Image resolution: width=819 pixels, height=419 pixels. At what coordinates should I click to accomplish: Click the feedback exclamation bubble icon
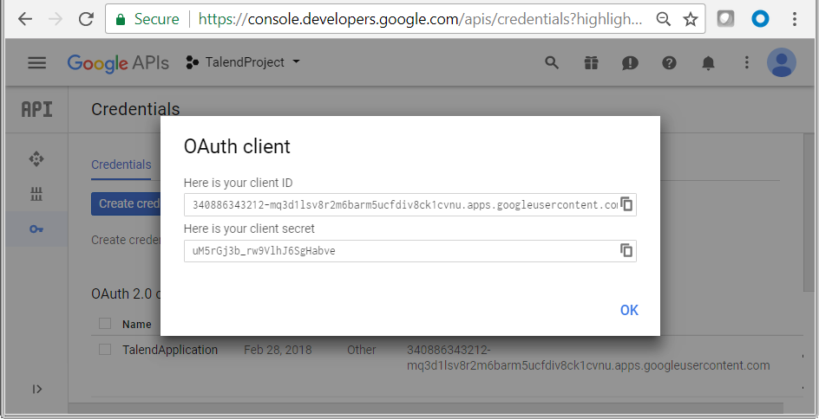[630, 63]
